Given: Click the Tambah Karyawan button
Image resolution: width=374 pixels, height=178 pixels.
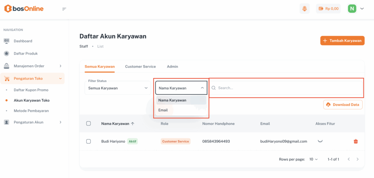Looking at the screenshot, I should click(342, 40).
